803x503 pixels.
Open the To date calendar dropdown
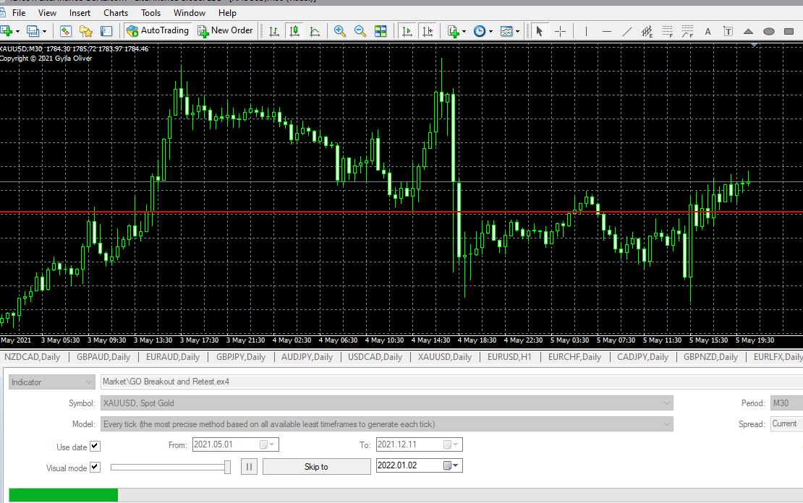point(451,444)
